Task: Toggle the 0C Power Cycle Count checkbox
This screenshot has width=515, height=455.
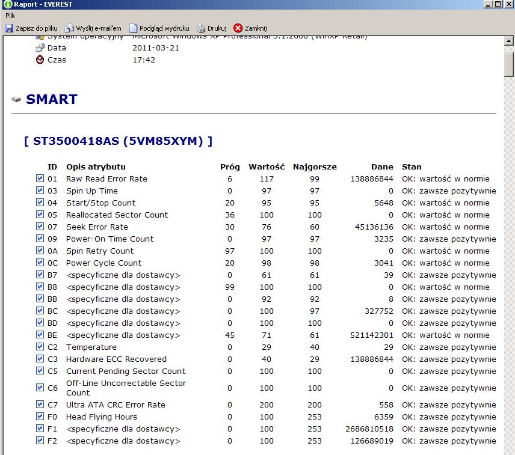Action: click(x=40, y=263)
